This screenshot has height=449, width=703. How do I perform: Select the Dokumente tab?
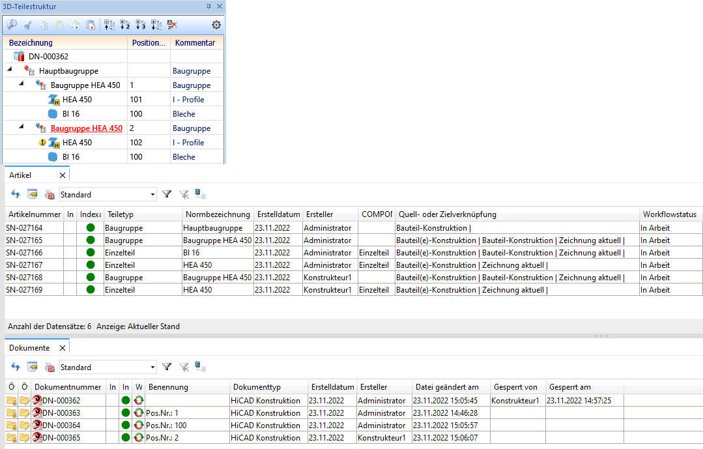29,348
